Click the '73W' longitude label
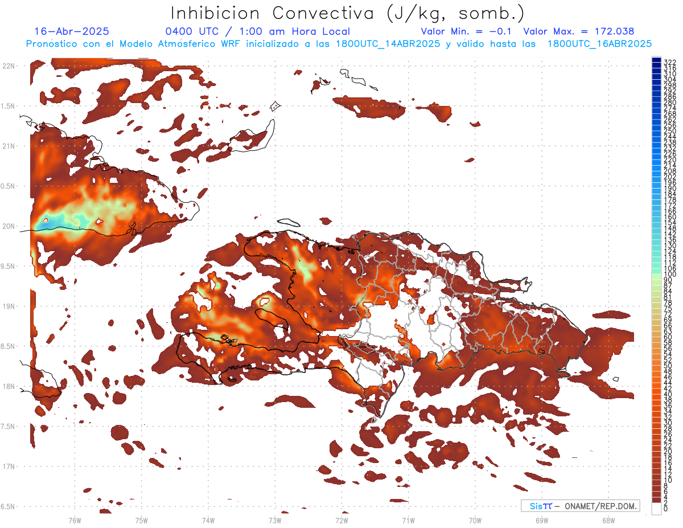The image size is (683, 528). 275,519
